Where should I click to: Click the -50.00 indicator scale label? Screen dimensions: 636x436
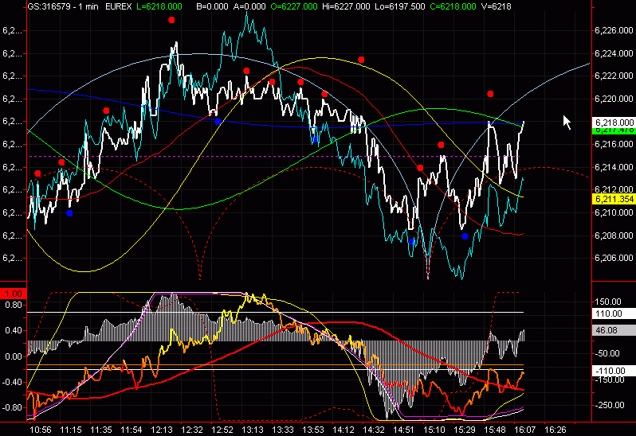pyautogui.click(x=607, y=353)
